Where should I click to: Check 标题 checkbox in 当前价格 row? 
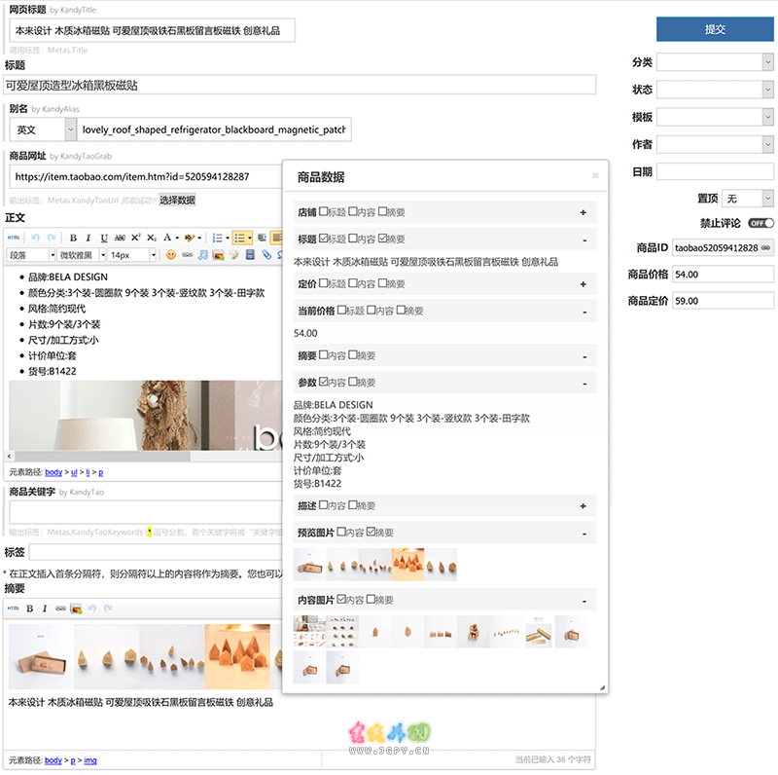(x=341, y=310)
